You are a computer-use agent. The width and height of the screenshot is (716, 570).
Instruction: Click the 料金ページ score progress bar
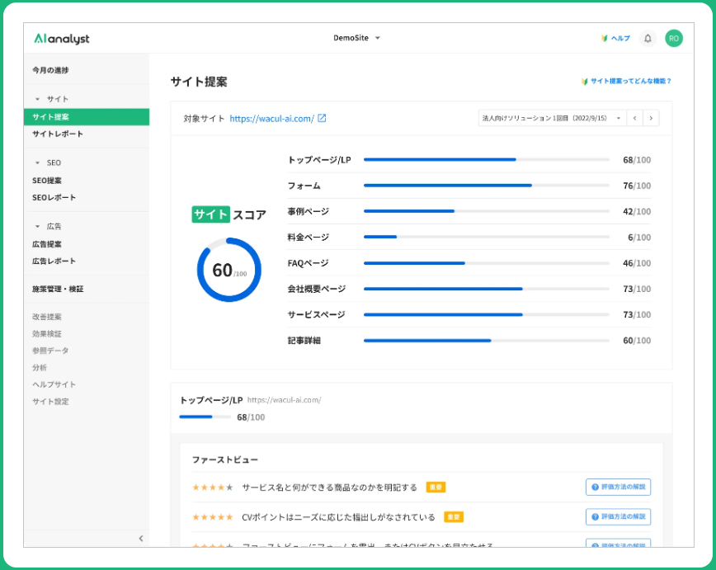pyautogui.click(x=486, y=237)
